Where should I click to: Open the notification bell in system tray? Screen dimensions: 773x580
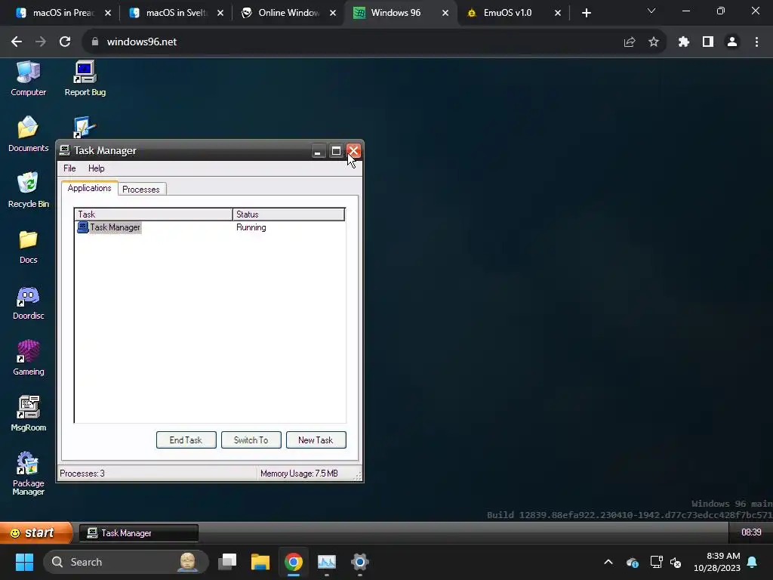tap(753, 562)
